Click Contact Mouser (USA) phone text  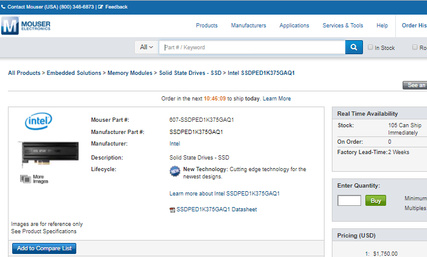pos(51,7)
